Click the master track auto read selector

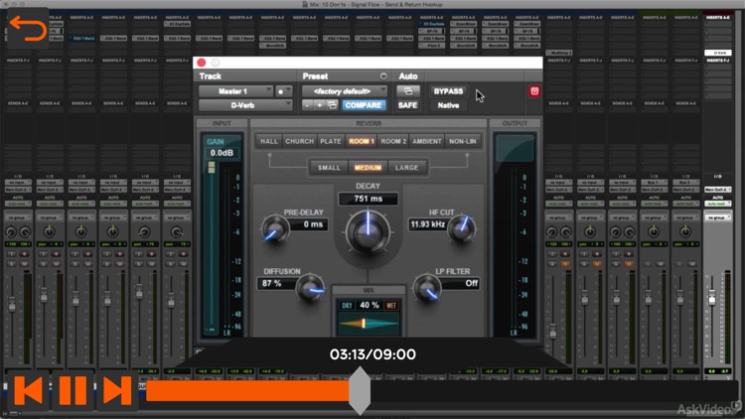point(718,204)
